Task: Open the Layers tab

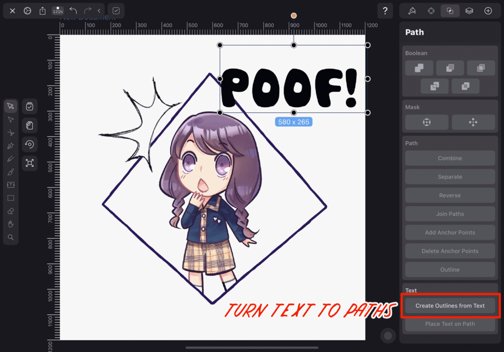Action: [x=469, y=11]
